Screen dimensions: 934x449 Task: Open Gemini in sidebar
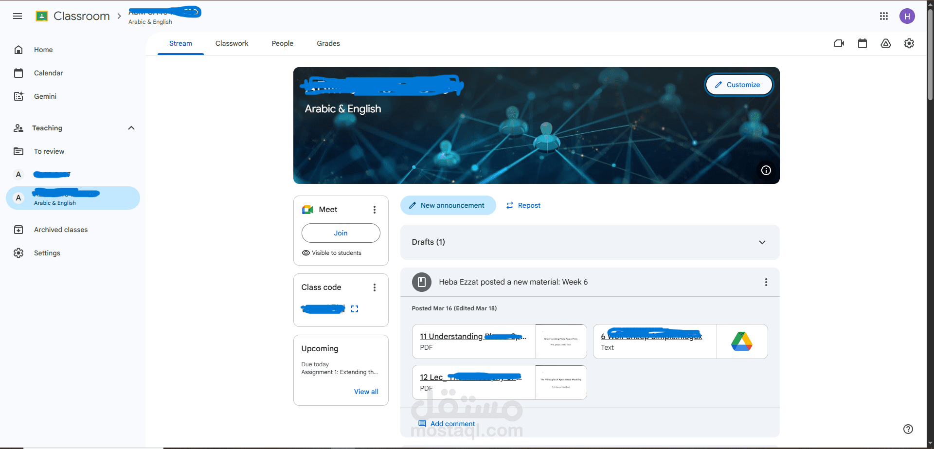[x=73, y=96]
